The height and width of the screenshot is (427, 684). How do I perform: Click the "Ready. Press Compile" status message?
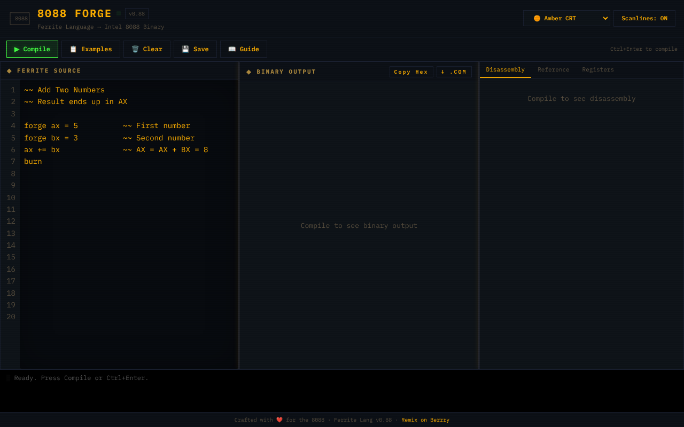[x=81, y=378]
